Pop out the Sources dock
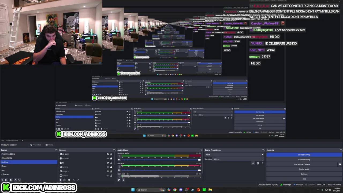 [114, 150]
